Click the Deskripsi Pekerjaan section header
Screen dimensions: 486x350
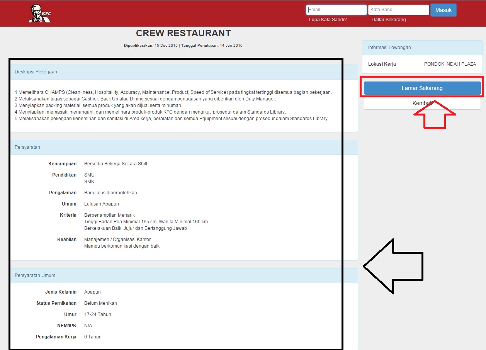point(184,72)
